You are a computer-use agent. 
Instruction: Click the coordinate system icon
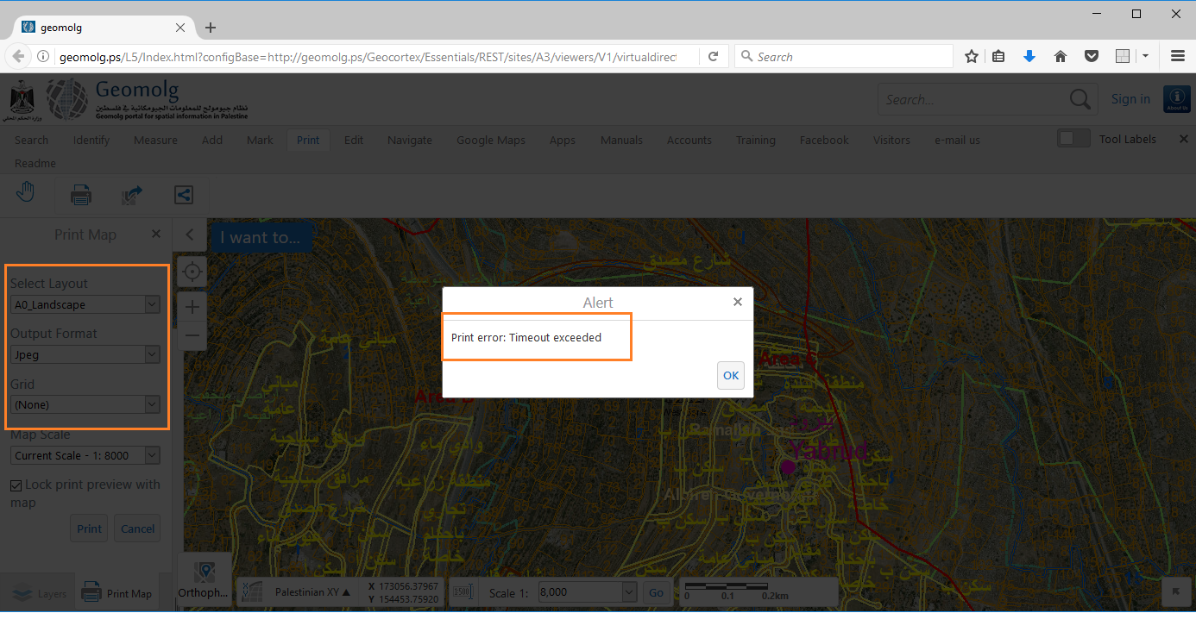(251, 592)
